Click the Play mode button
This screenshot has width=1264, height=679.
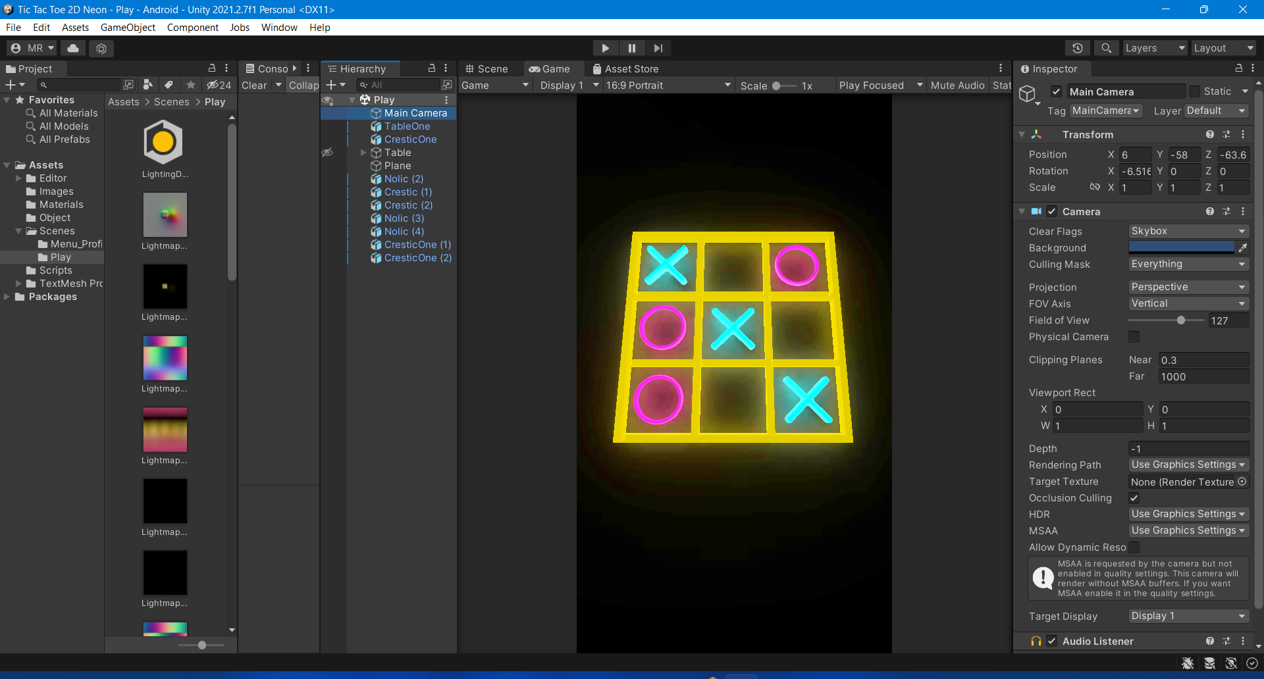pyautogui.click(x=605, y=48)
